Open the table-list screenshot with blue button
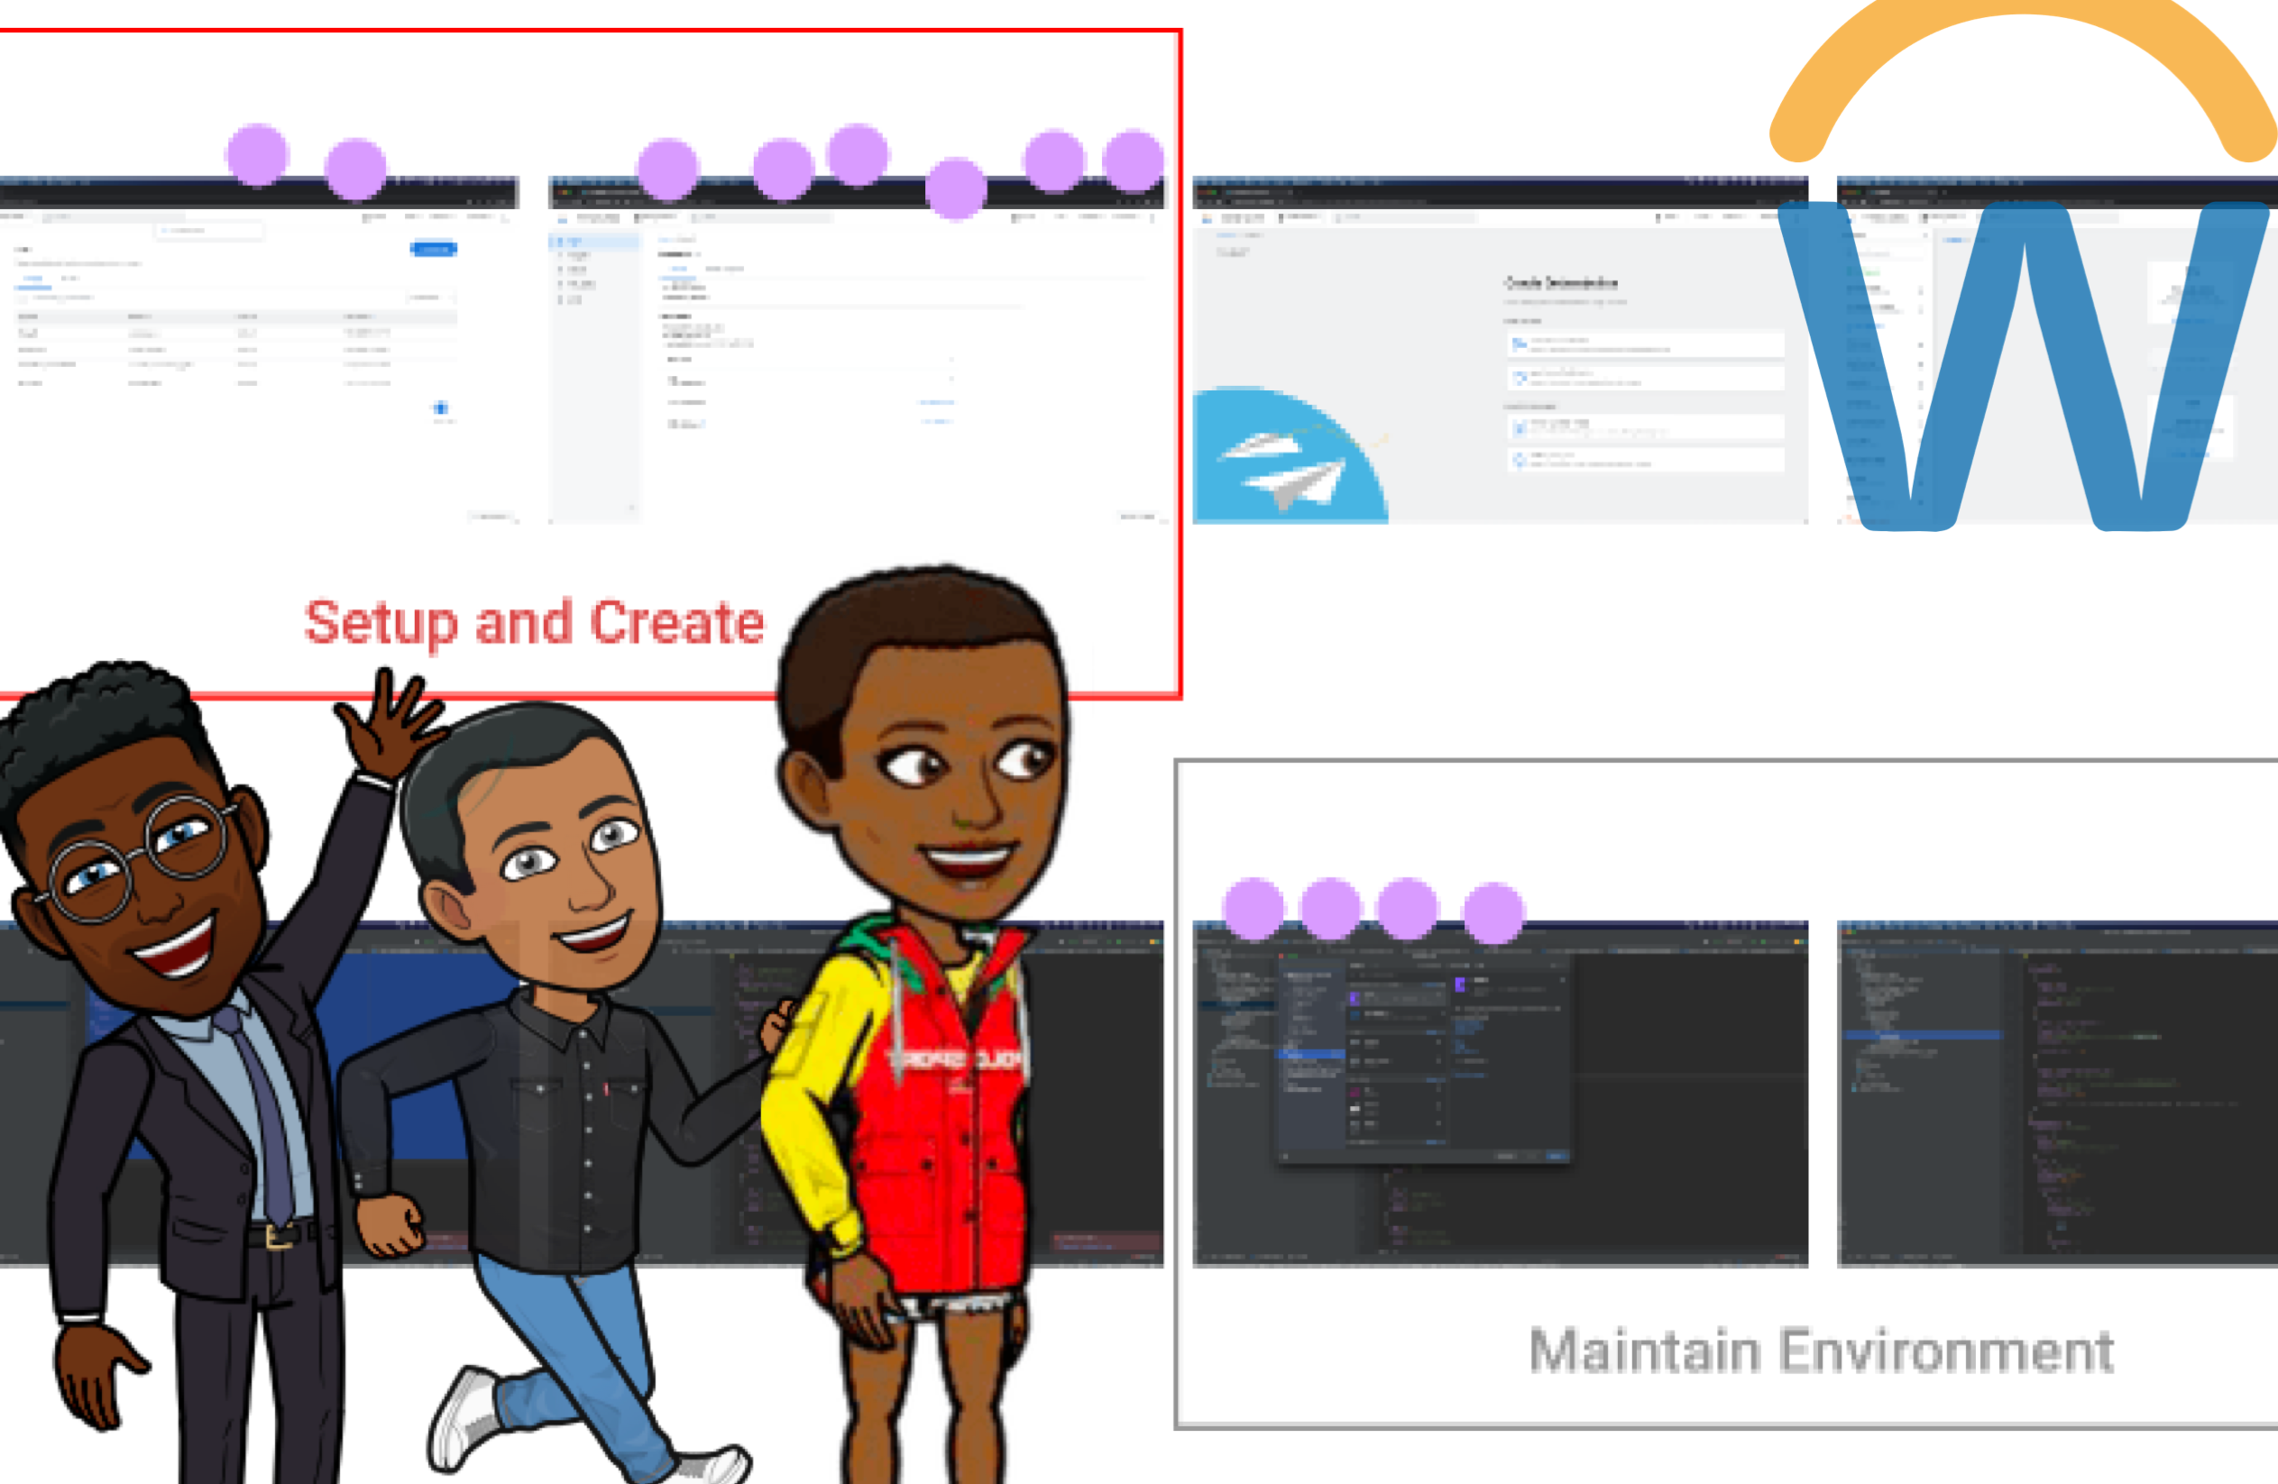This screenshot has width=2278, height=1484. coord(260,350)
